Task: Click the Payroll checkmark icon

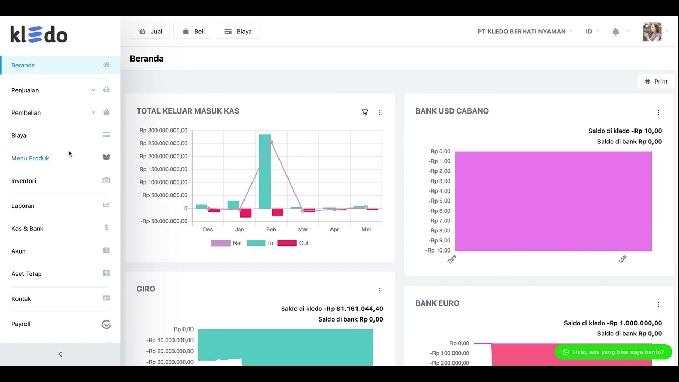Action: (106, 324)
